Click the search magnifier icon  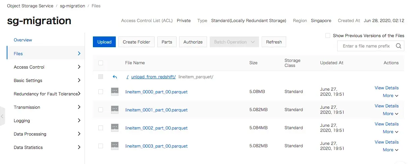tap(398, 46)
